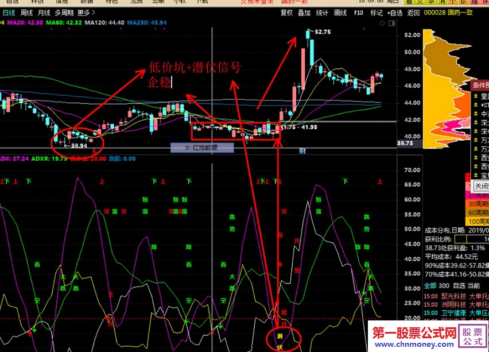Click the 52.75 high price label
The image size is (489, 352).
pos(323,32)
